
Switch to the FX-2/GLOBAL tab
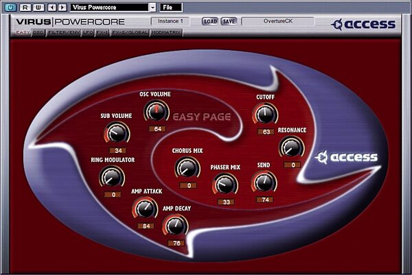pos(130,32)
